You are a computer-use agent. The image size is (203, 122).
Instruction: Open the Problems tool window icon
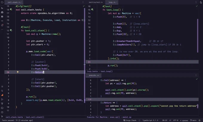pos(2,112)
